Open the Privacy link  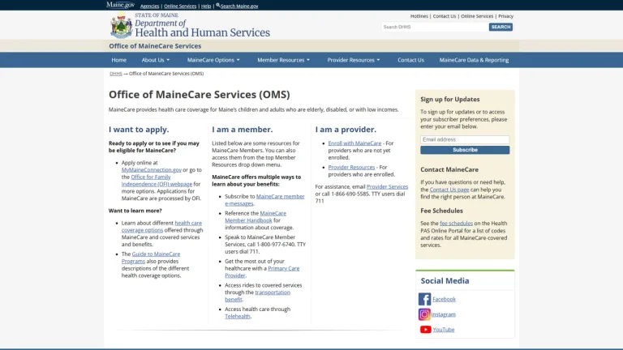pos(506,16)
